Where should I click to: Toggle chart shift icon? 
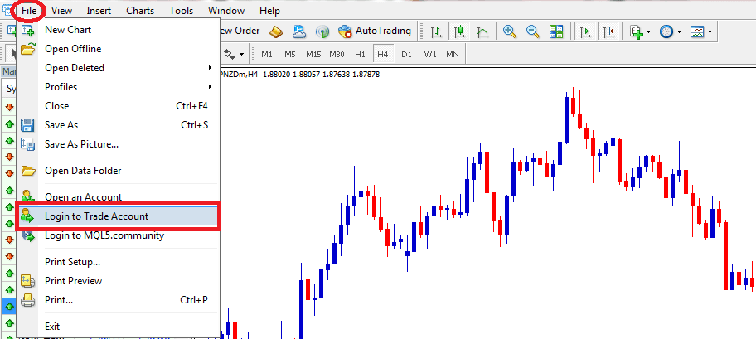point(609,31)
